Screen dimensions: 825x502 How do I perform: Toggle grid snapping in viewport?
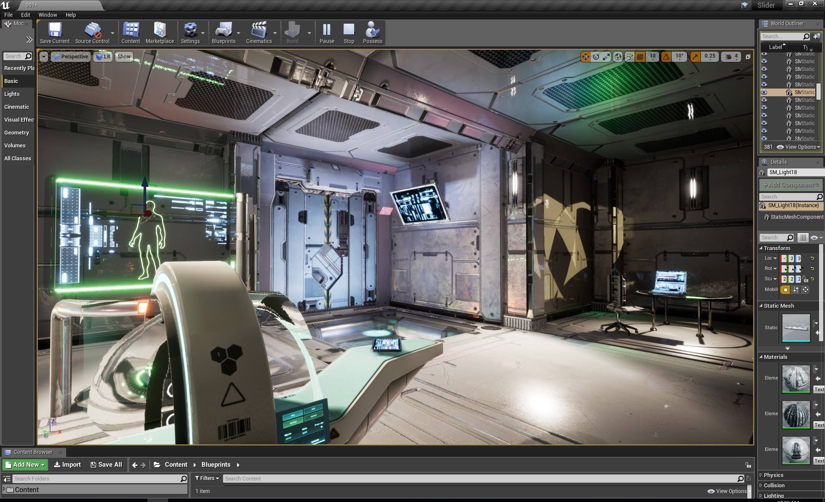point(640,57)
